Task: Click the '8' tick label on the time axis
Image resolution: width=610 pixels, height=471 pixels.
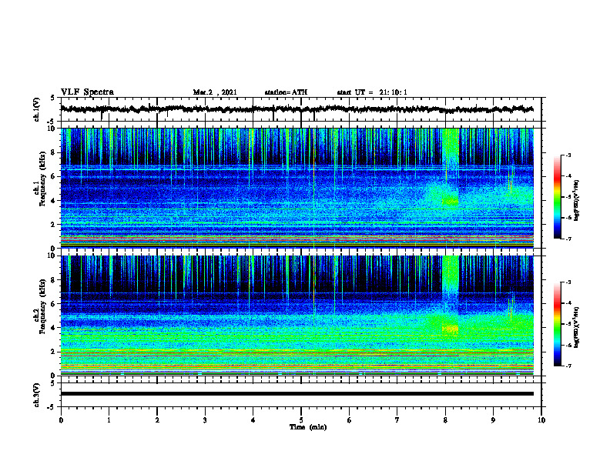Action: tap(445, 420)
